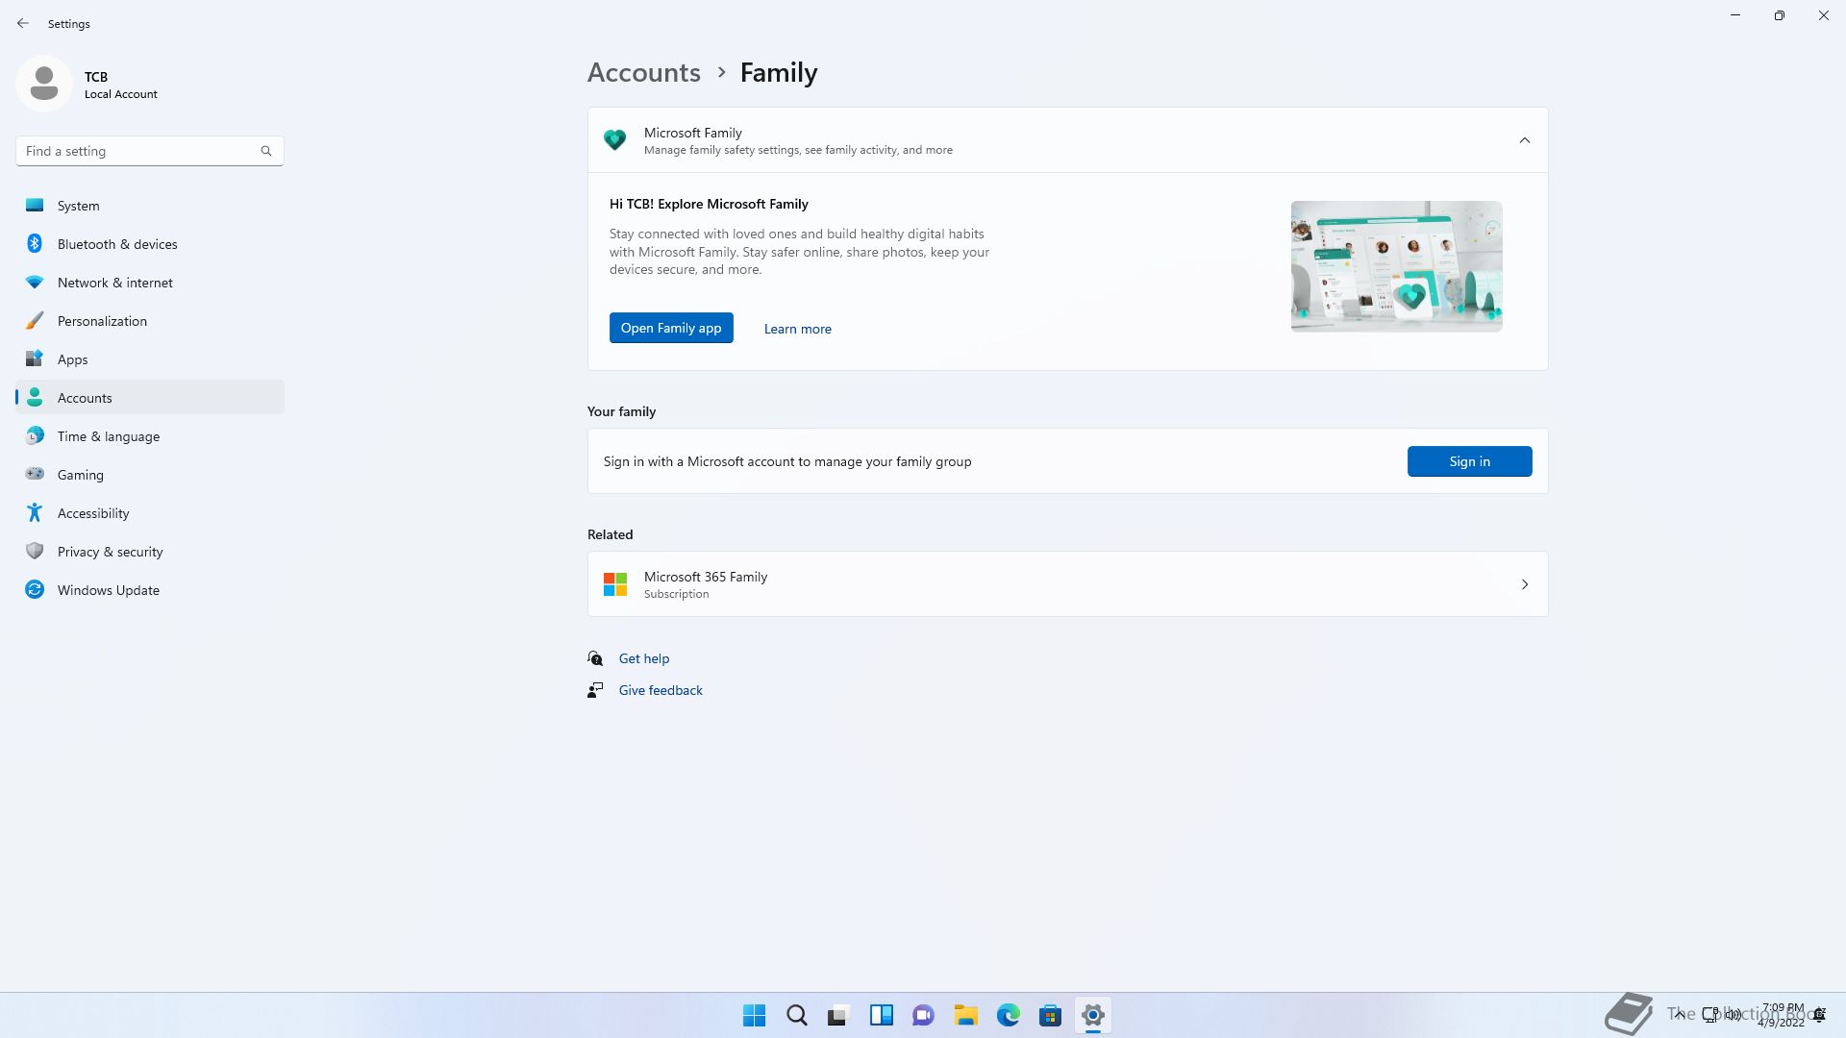
Task: Open Accessibility settings
Action: [x=150, y=513]
